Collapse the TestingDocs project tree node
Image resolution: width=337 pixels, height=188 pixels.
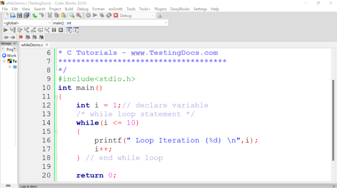click(4, 61)
